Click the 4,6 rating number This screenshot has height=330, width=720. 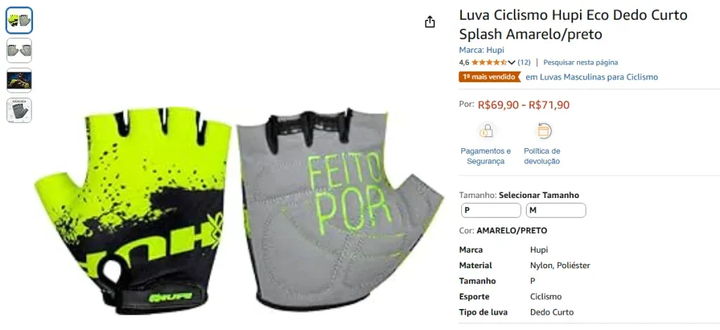pyautogui.click(x=464, y=62)
